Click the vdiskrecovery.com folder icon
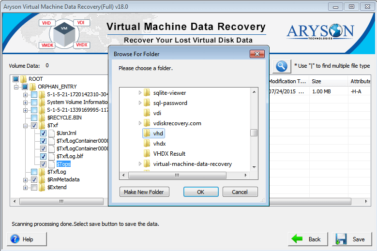 click(147, 123)
